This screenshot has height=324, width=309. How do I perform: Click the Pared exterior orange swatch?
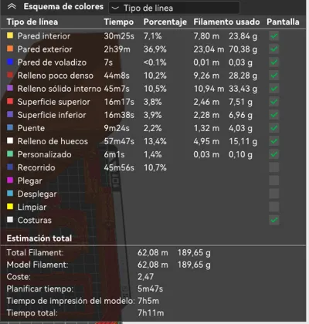pos(10,49)
